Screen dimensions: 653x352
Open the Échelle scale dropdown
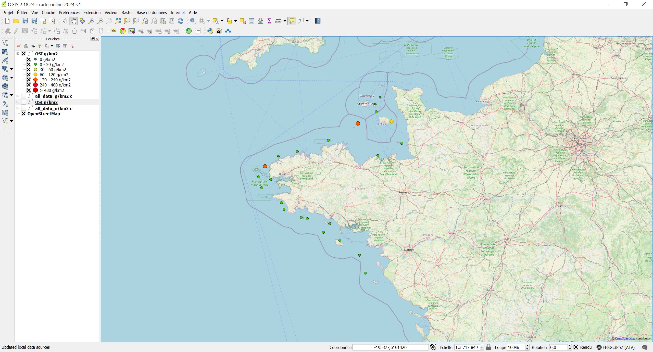click(482, 347)
